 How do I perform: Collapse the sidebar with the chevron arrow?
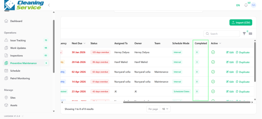tap(49, 5)
